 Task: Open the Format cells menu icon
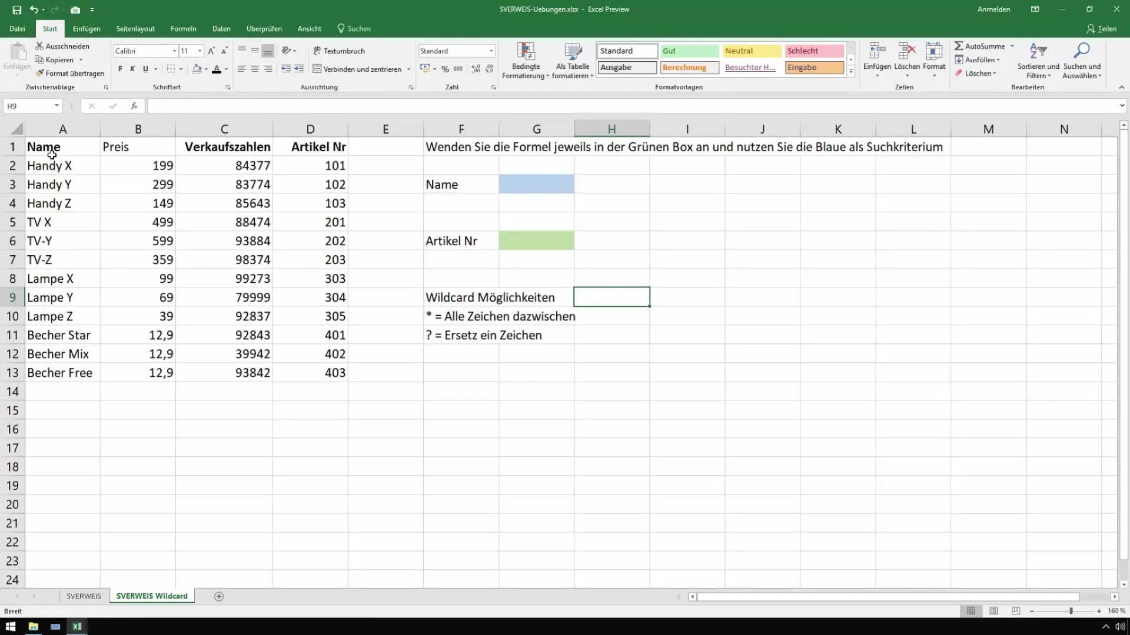[934, 51]
